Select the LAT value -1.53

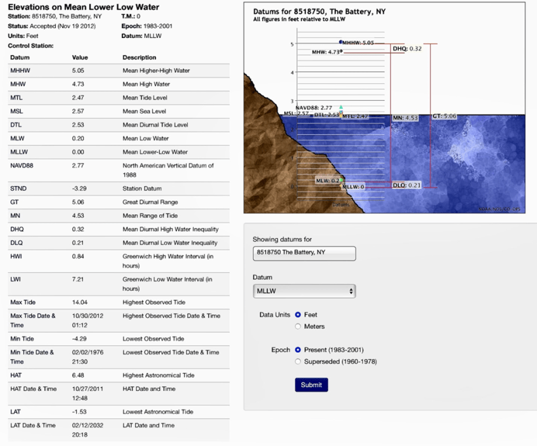coord(79,412)
